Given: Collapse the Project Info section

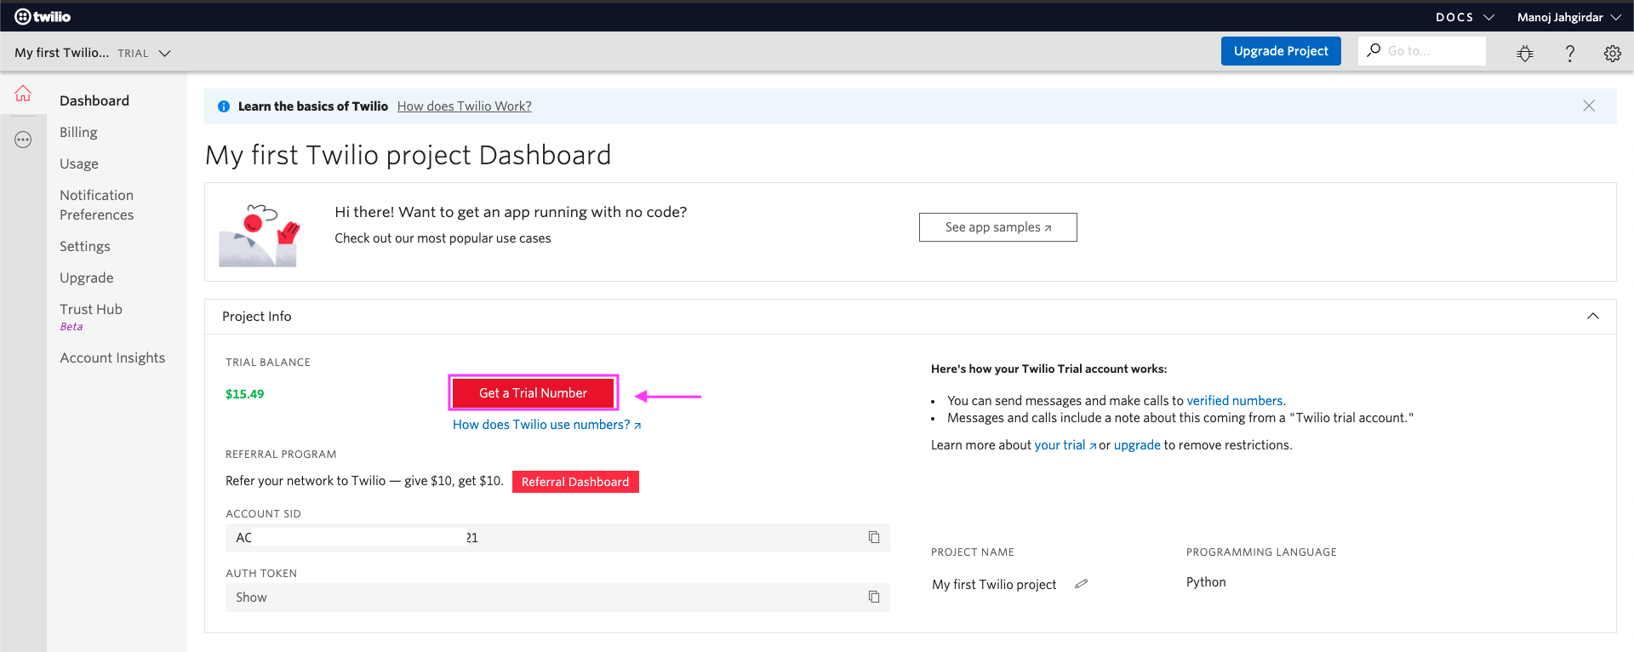Looking at the screenshot, I should (1593, 316).
